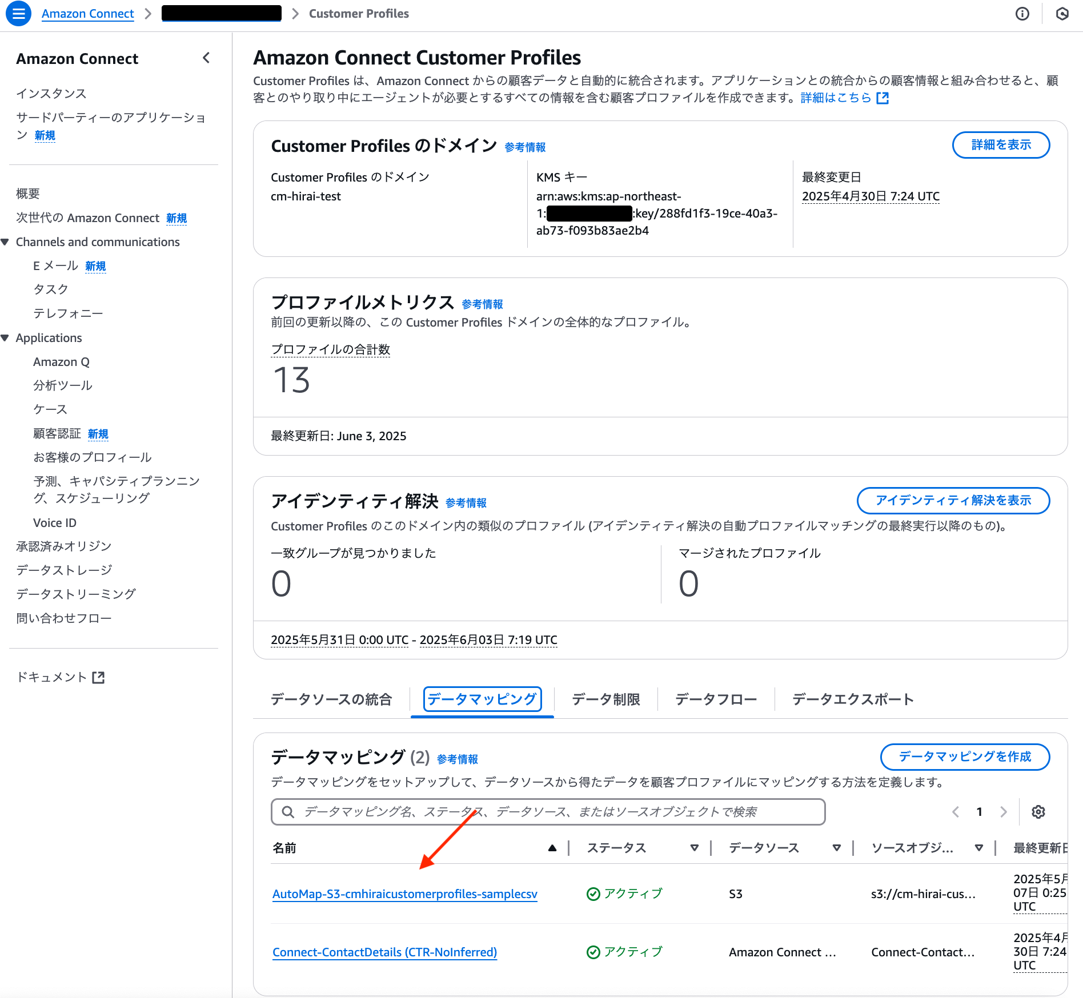Open タスク sidebar item

coord(51,289)
